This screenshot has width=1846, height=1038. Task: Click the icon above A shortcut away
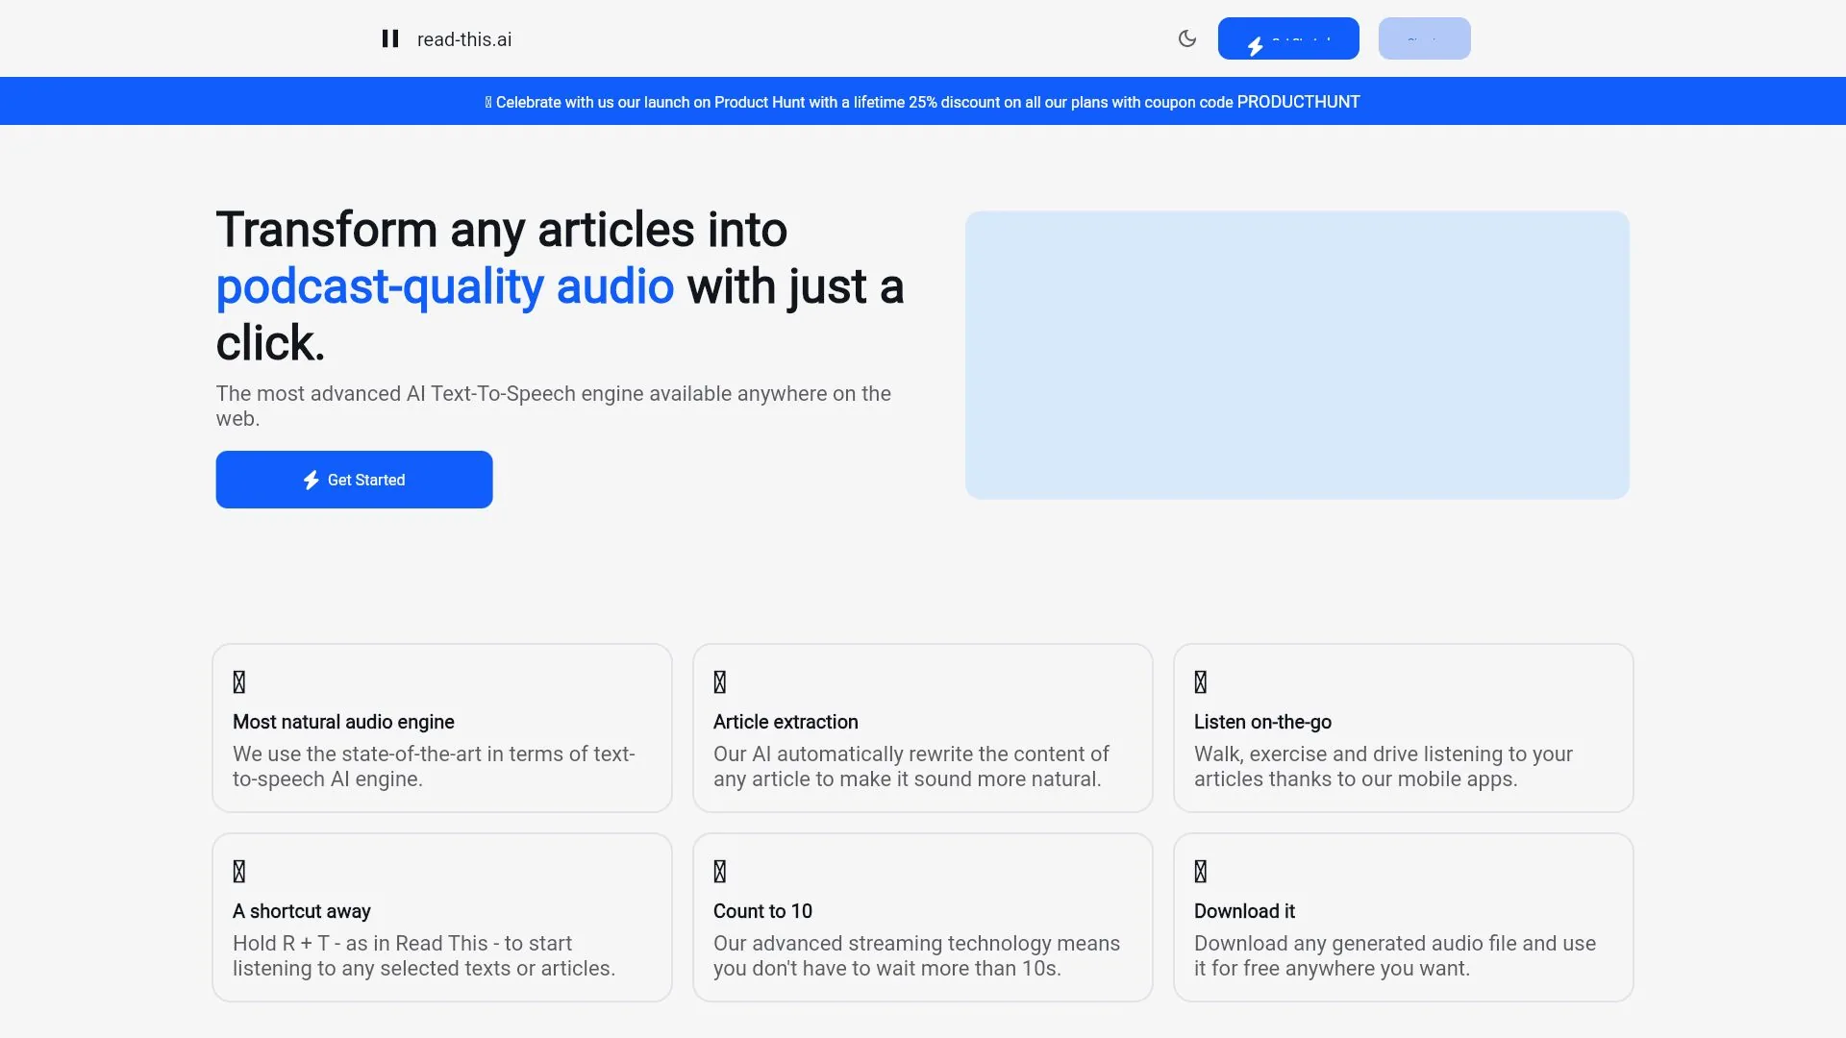(239, 872)
